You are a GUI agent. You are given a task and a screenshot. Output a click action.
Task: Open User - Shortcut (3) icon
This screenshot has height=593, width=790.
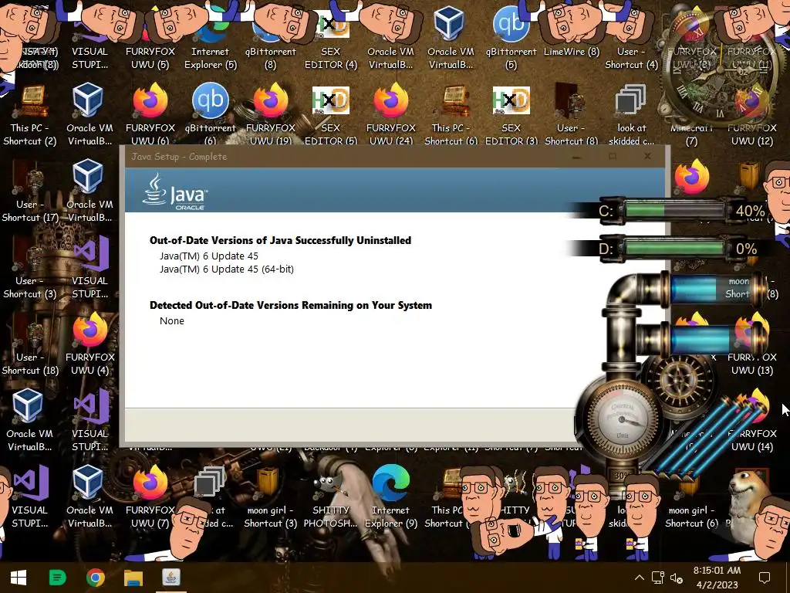(x=29, y=269)
